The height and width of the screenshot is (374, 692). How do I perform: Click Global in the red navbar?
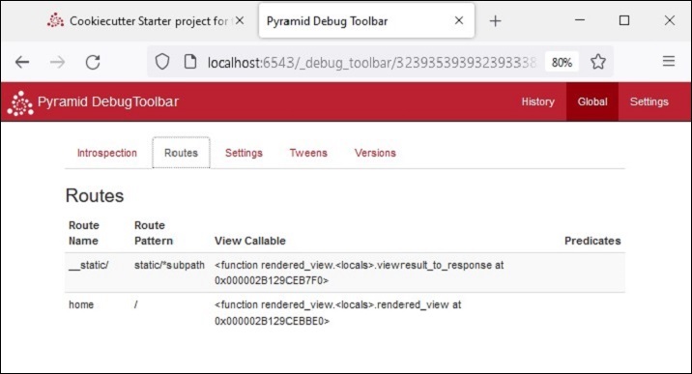592,101
